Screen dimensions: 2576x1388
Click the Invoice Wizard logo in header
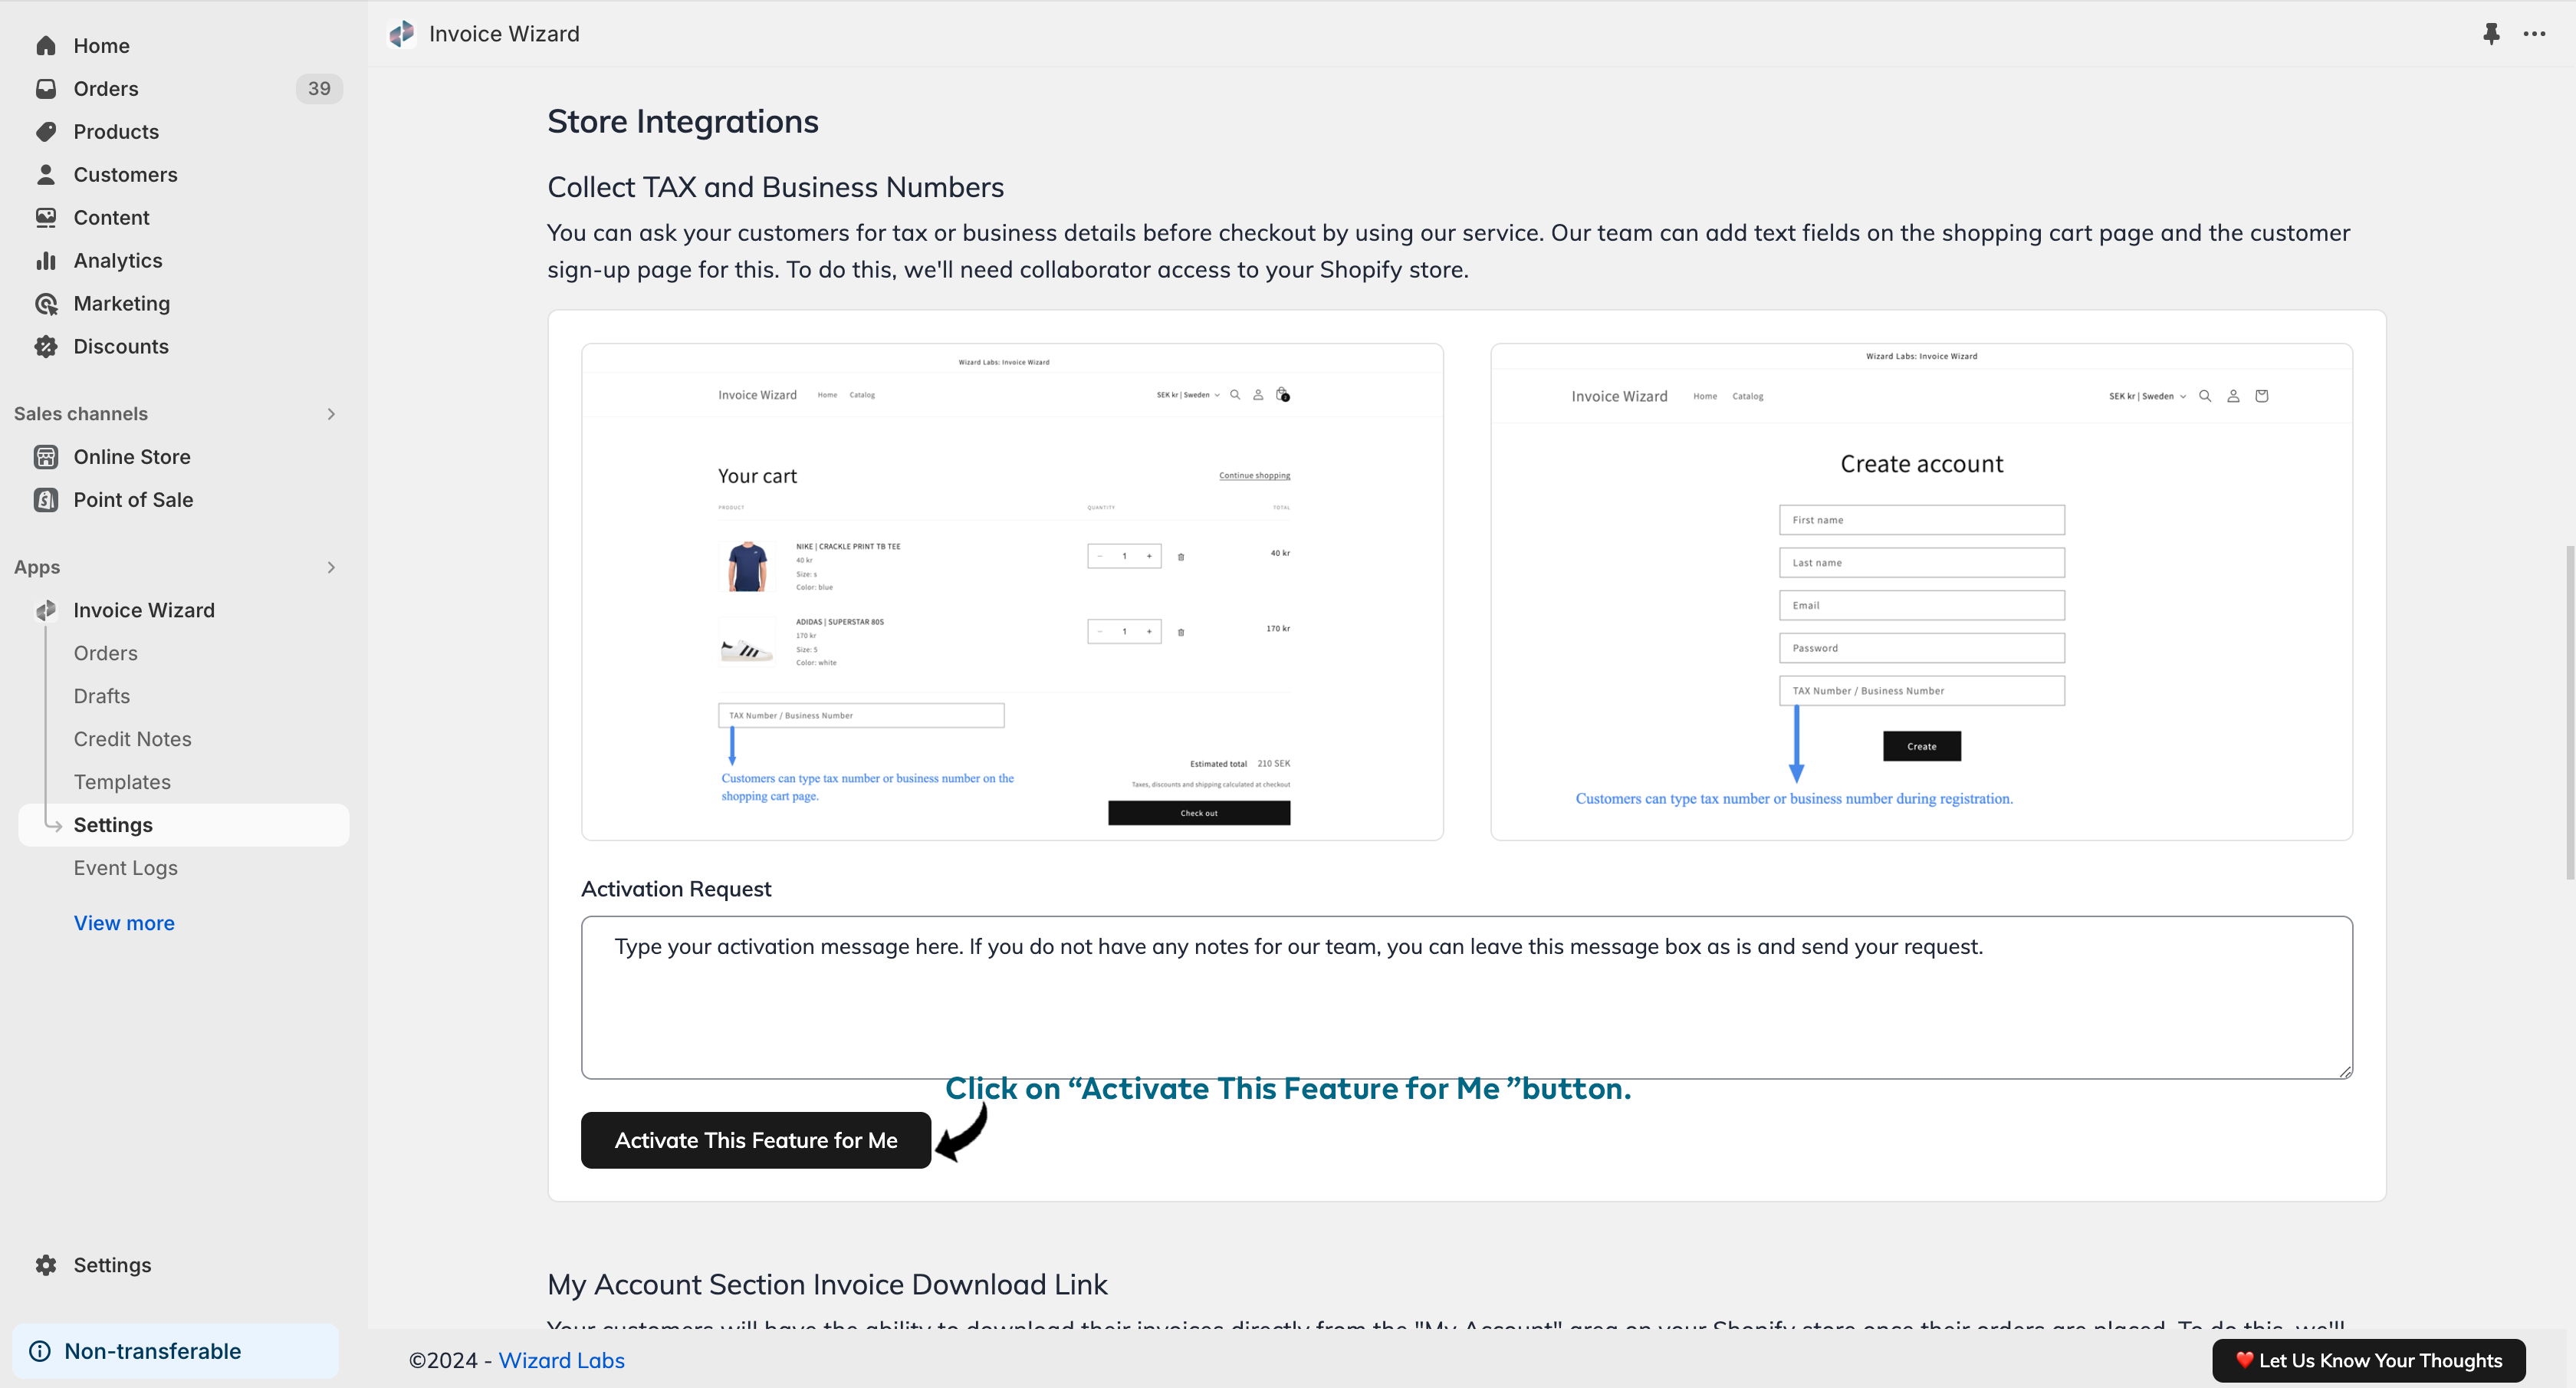point(402,34)
